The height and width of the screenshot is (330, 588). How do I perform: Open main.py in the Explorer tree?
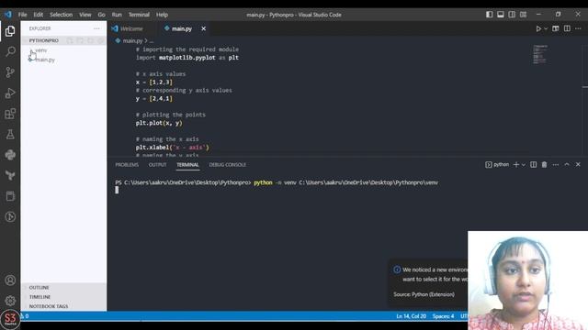[45, 60]
